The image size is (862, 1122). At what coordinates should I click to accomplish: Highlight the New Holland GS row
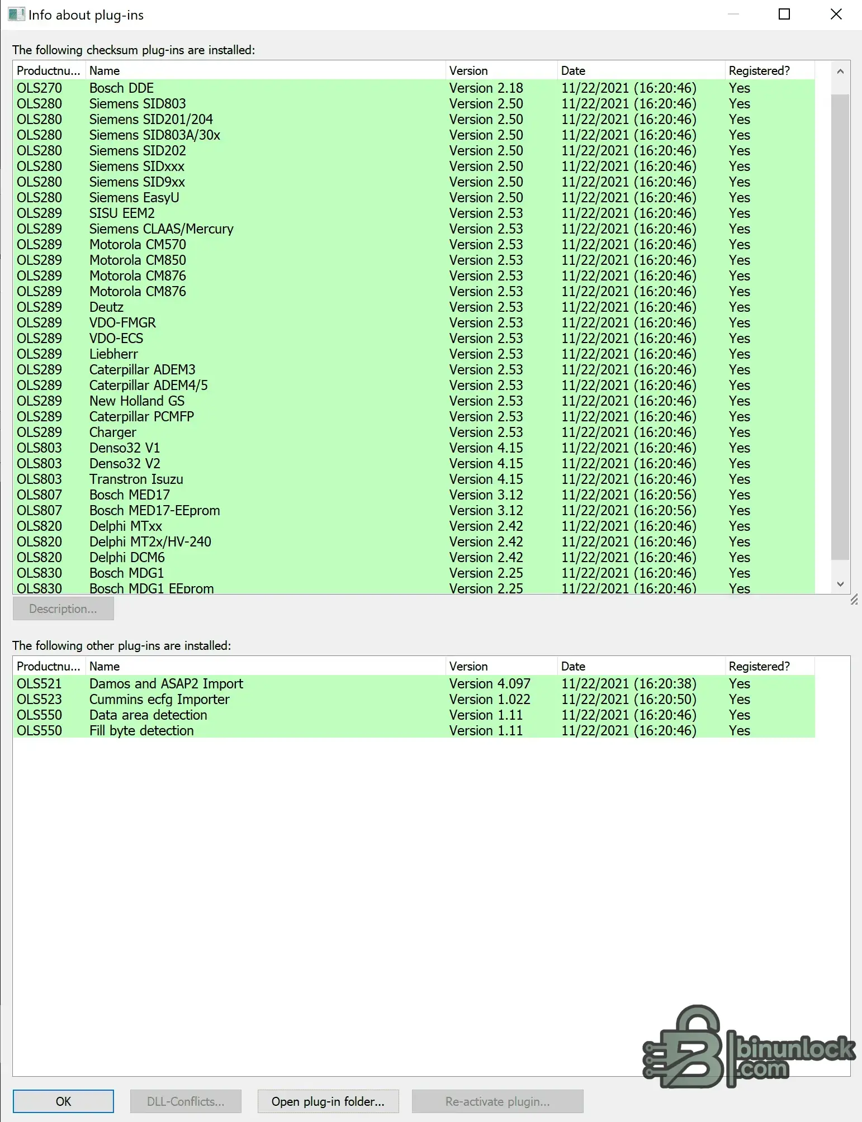click(414, 401)
